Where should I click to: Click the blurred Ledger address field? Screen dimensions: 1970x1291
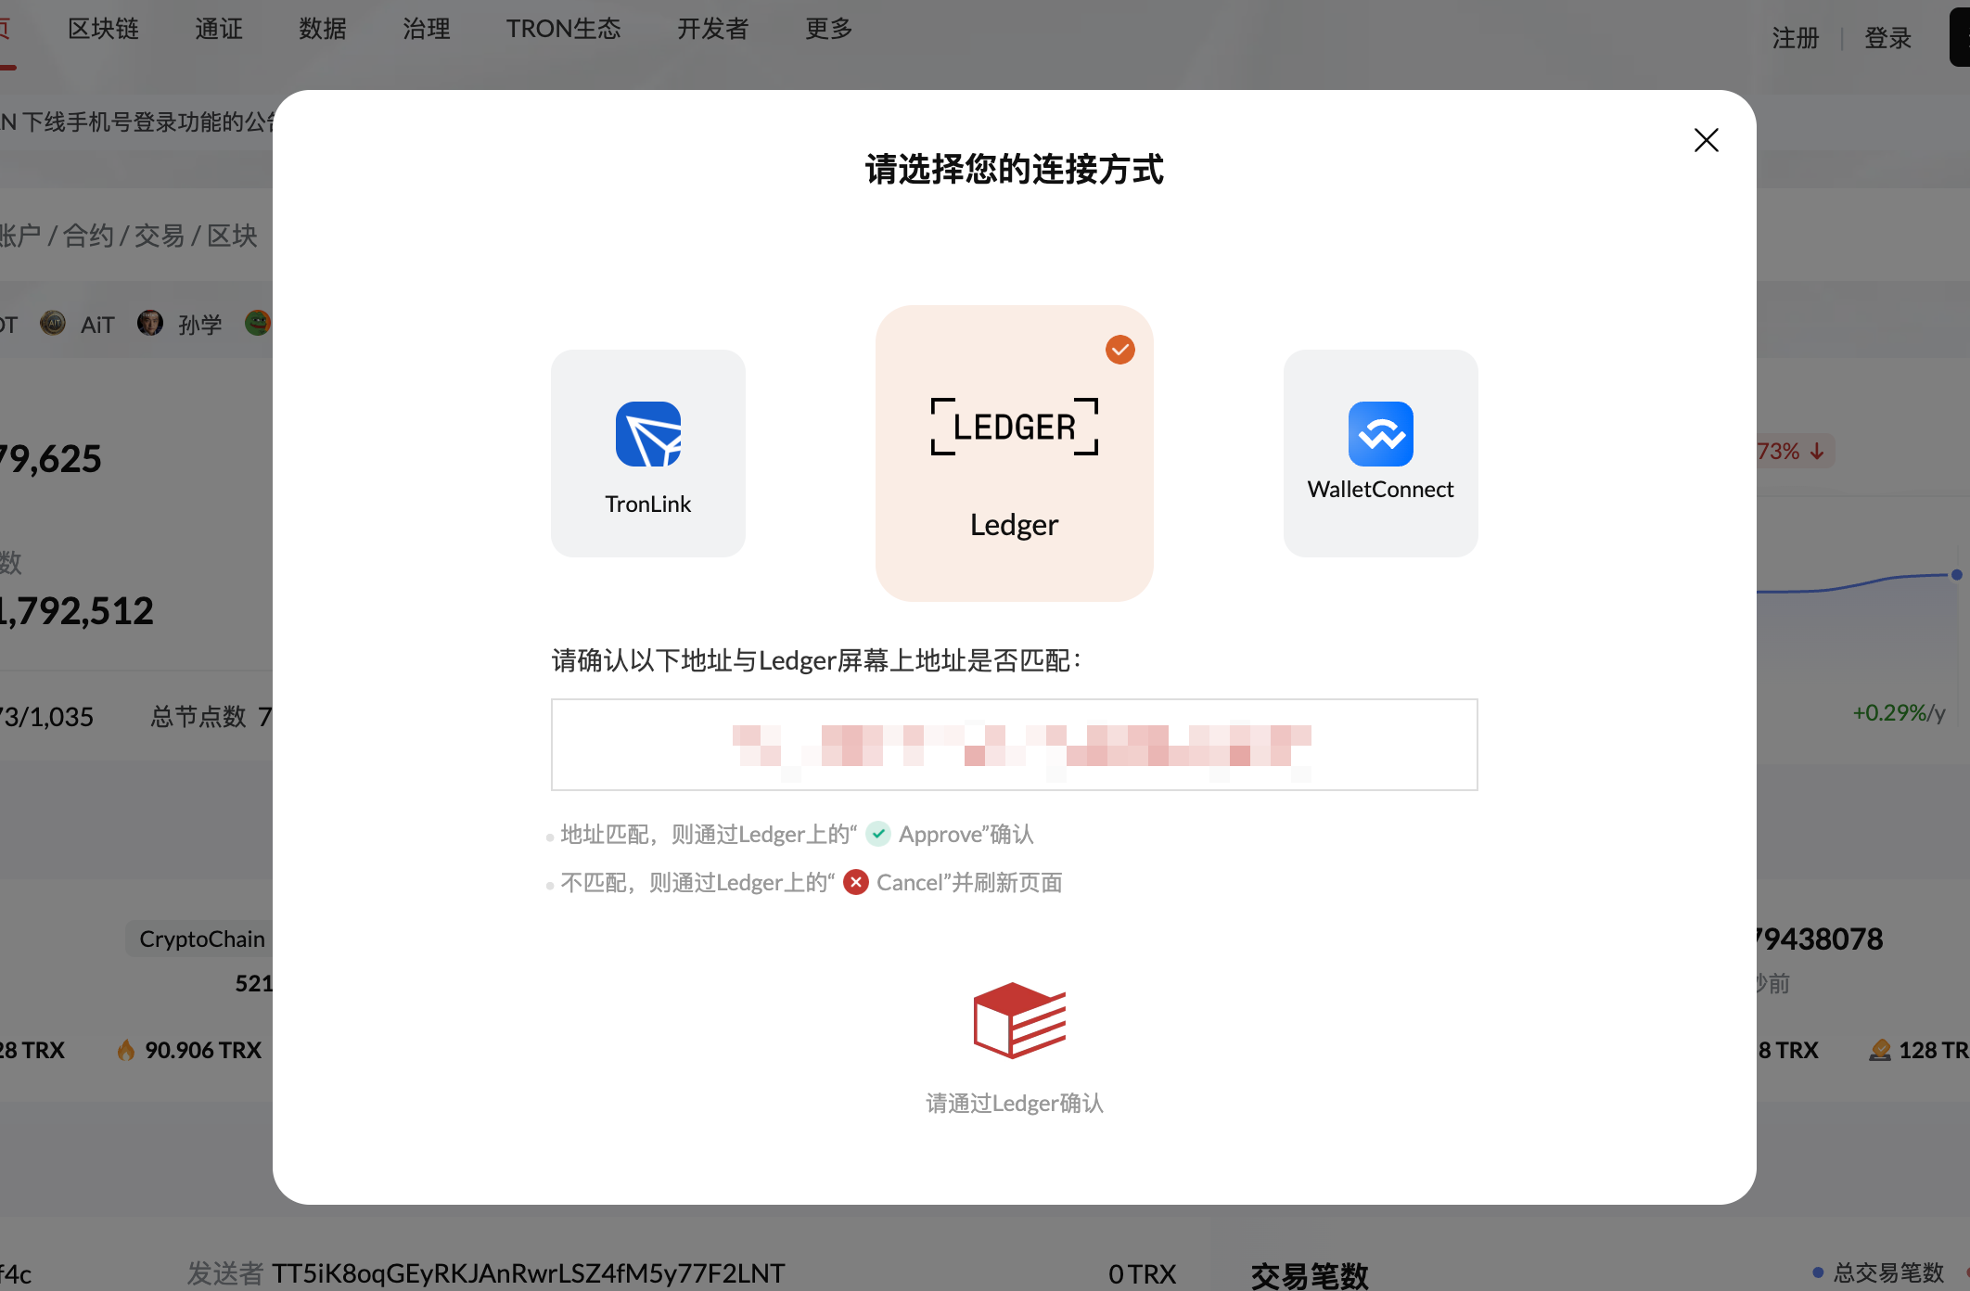pyautogui.click(x=1015, y=745)
